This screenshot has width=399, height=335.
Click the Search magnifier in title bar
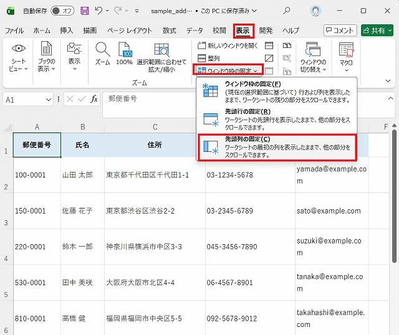click(x=287, y=11)
